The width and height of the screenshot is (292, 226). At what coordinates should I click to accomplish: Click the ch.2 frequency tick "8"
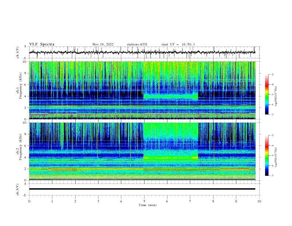pyautogui.click(x=26, y=134)
